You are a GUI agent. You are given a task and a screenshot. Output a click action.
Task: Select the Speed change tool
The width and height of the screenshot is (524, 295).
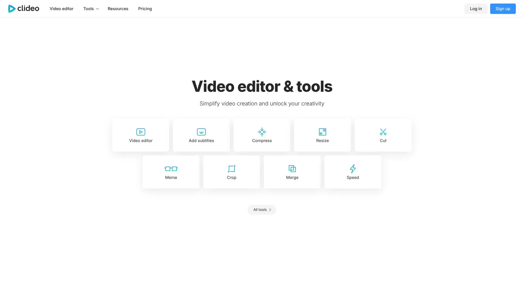coord(353,172)
